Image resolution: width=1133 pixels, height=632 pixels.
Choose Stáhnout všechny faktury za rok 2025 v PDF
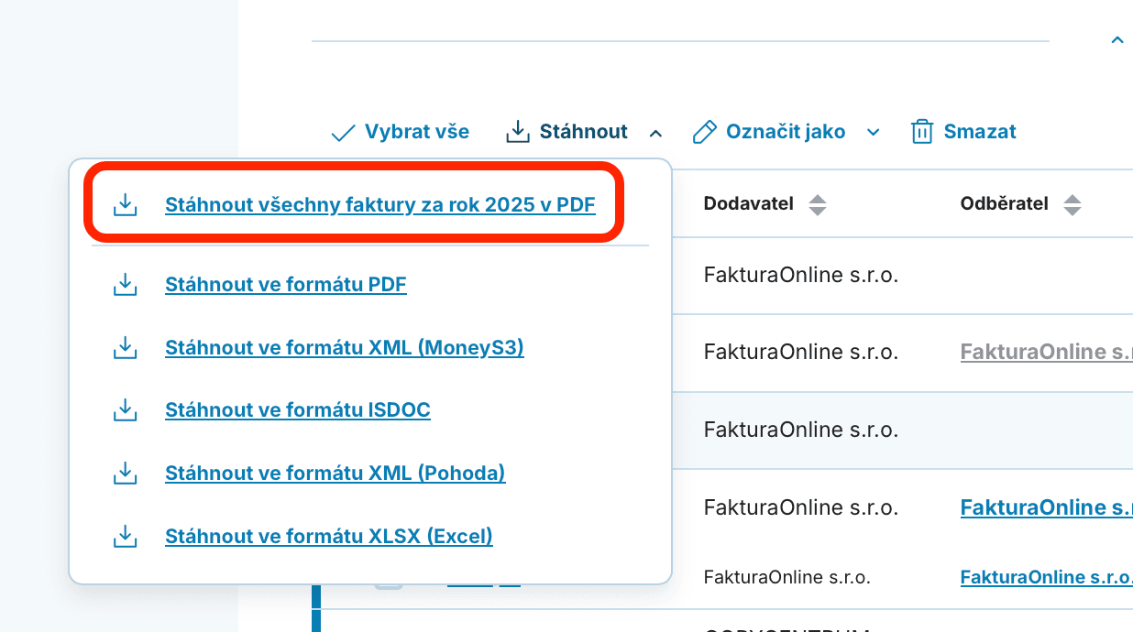380,205
